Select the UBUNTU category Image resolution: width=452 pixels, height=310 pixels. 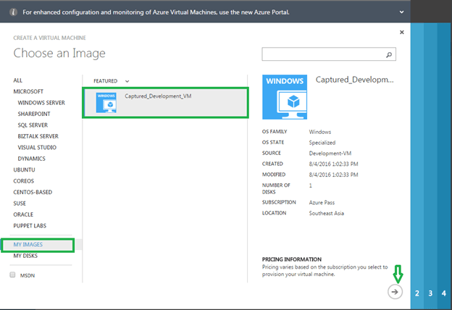pyautogui.click(x=24, y=170)
